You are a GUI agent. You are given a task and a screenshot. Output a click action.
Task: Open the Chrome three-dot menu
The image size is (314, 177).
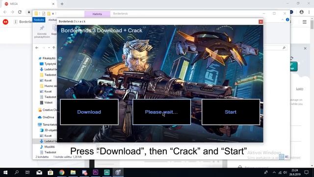click(x=309, y=12)
